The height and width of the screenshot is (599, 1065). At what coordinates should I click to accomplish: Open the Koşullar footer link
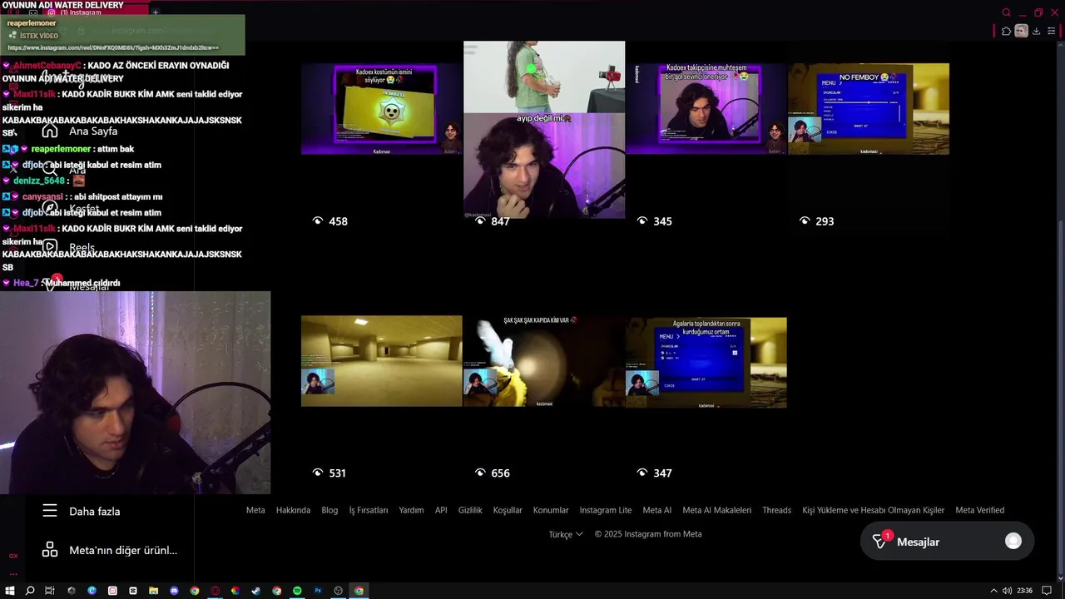pyautogui.click(x=508, y=510)
